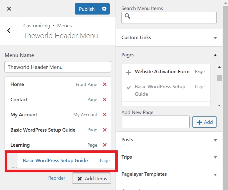Screen dimensions: 228x190
Task: Open the Reorder link
Action: point(57,178)
